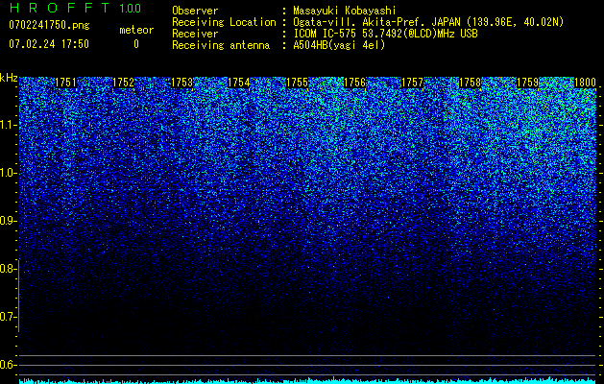Select the file name 0702241750.png
The image size is (604, 384).
pos(49,25)
